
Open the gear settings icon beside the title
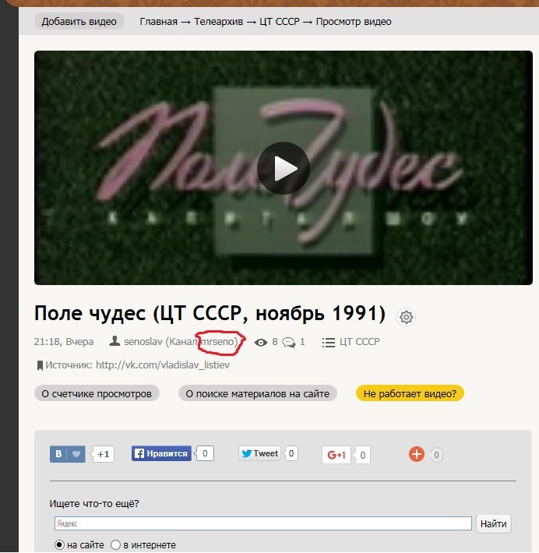point(406,317)
